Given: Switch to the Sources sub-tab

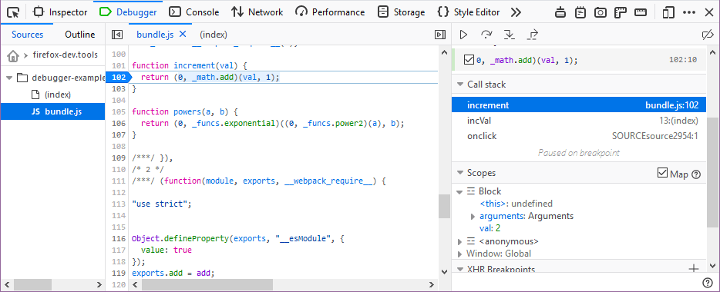Looking at the screenshot, I should 28,35.
